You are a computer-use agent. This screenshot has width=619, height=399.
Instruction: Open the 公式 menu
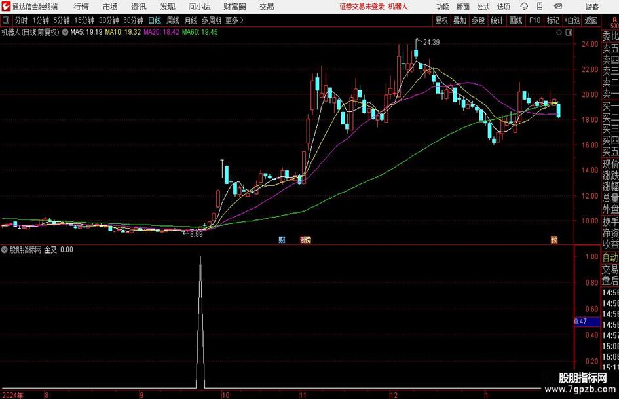[x=483, y=7]
